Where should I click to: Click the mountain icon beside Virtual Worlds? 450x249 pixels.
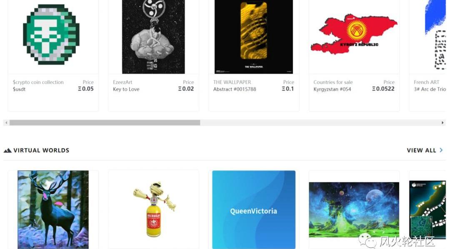tap(7, 150)
